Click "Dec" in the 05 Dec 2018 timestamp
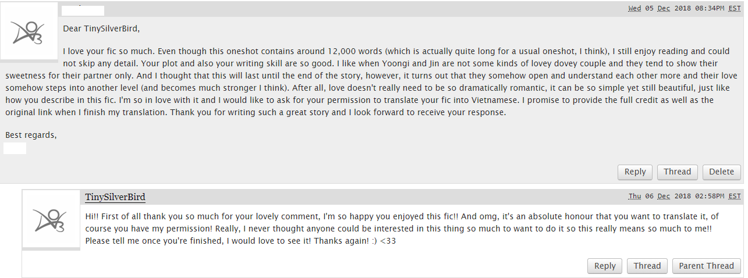 click(664, 9)
